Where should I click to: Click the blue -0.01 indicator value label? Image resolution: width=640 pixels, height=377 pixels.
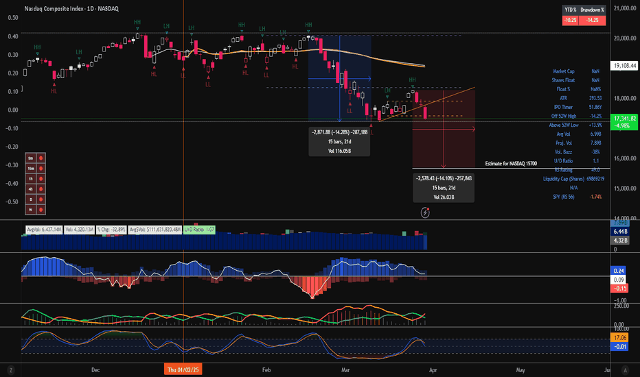click(x=619, y=347)
